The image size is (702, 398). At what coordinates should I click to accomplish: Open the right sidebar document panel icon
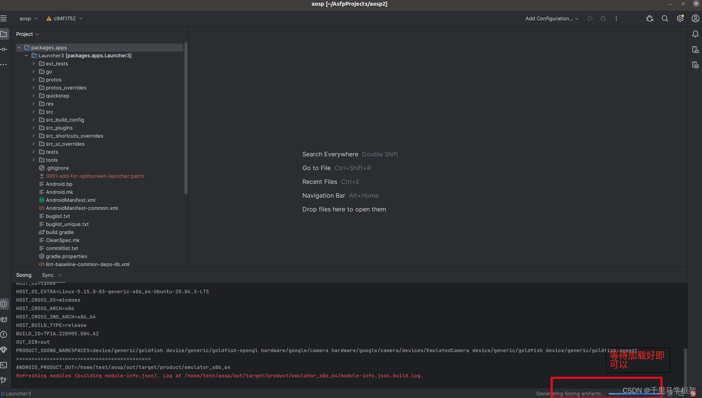coord(695,65)
